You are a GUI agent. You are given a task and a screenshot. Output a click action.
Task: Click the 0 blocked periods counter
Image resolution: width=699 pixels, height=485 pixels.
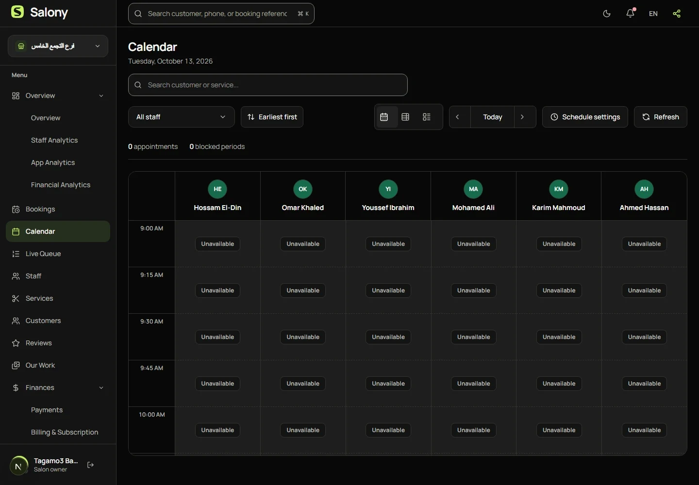(x=217, y=146)
